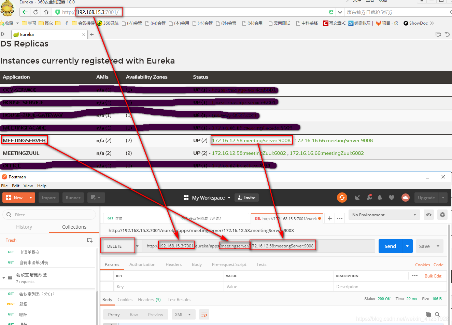The width and height of the screenshot is (452, 325).
Task: Open the DELETE HTTP method dropdown
Action: pyautogui.click(x=121, y=246)
